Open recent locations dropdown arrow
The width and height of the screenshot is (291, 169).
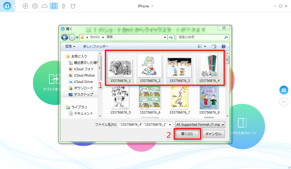78,37
